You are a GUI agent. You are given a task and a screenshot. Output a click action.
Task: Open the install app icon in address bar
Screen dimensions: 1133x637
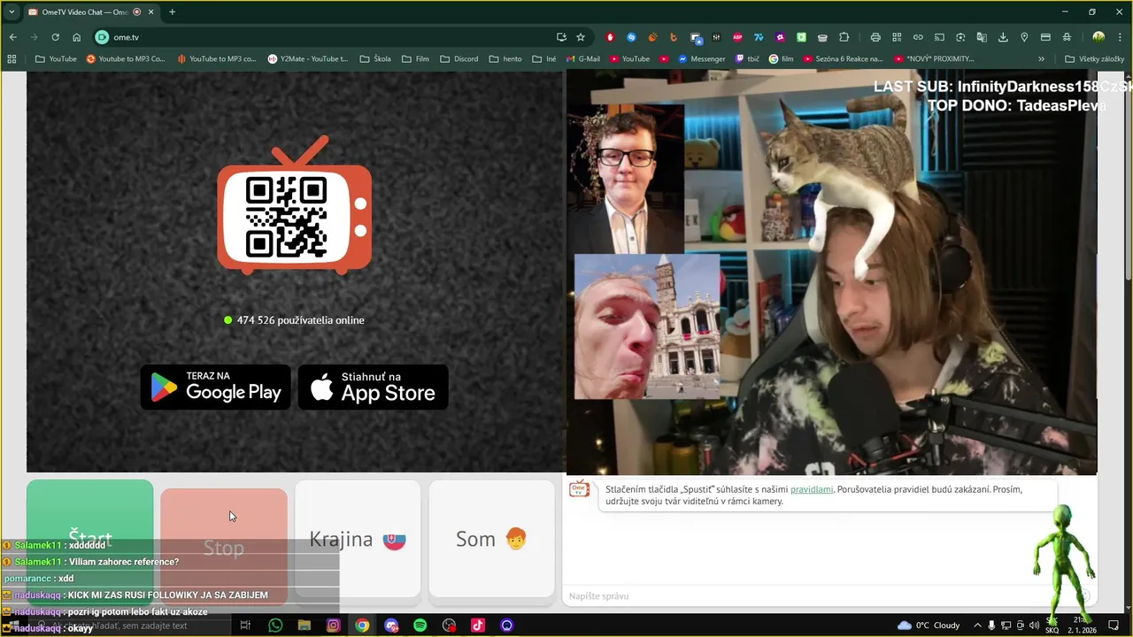point(561,37)
